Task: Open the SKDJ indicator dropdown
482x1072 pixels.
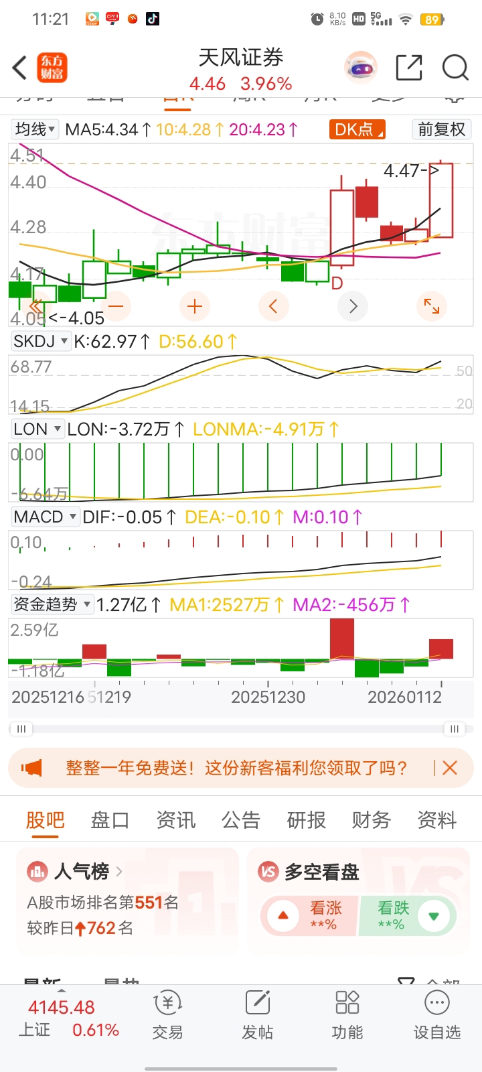Action: coord(40,342)
